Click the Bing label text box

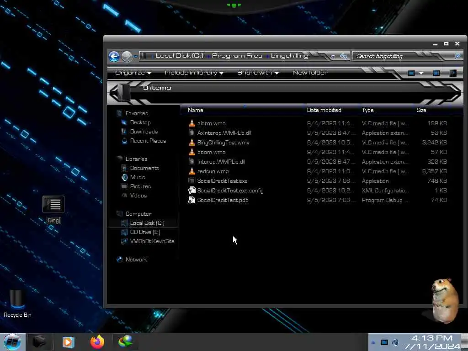pyautogui.click(x=54, y=220)
